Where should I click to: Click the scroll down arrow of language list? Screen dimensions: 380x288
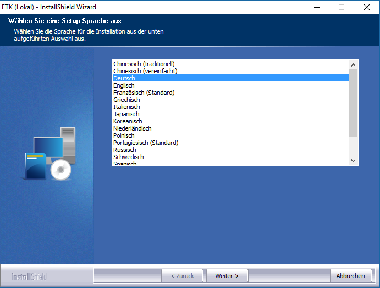point(354,160)
